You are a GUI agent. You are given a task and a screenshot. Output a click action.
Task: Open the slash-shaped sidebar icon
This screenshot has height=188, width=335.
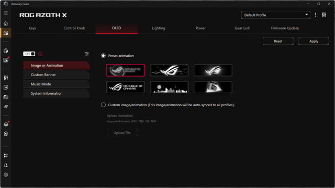(x=6, y=107)
